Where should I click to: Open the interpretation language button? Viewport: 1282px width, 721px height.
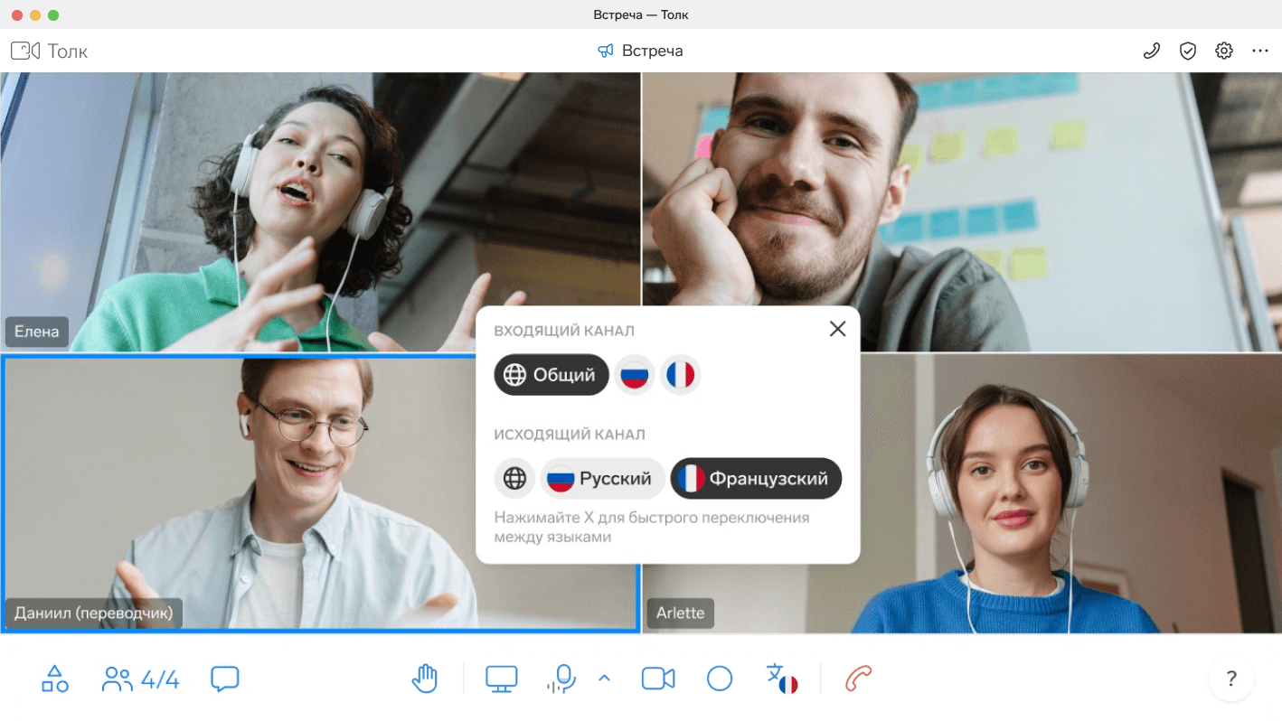(782, 679)
